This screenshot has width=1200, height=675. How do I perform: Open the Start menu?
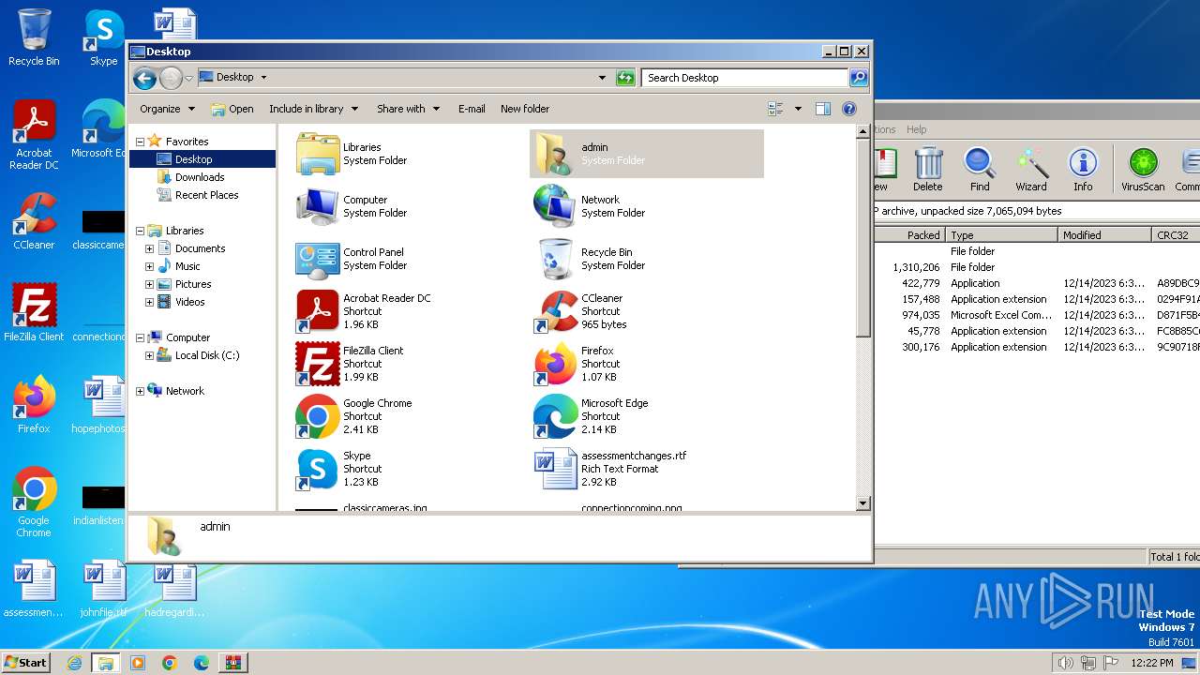(x=26, y=662)
